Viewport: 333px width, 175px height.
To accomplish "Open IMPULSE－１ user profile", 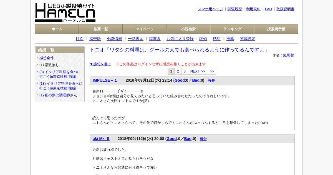I will click(x=105, y=80).
